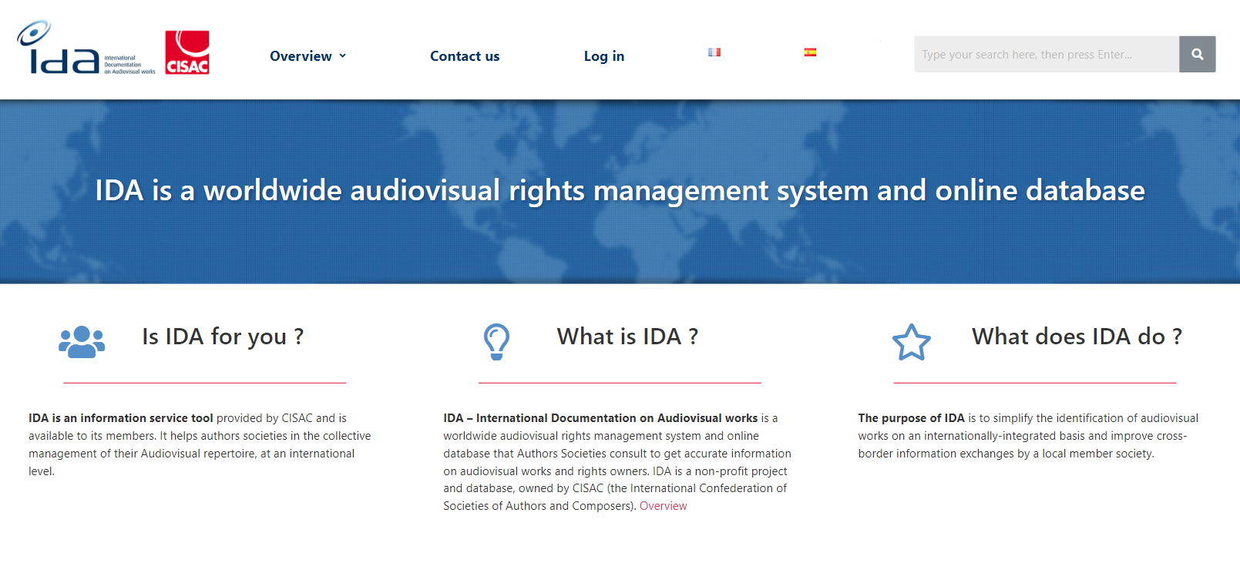Image resolution: width=1240 pixels, height=583 pixels.
Task: Click the users group icon
Action: [82, 342]
